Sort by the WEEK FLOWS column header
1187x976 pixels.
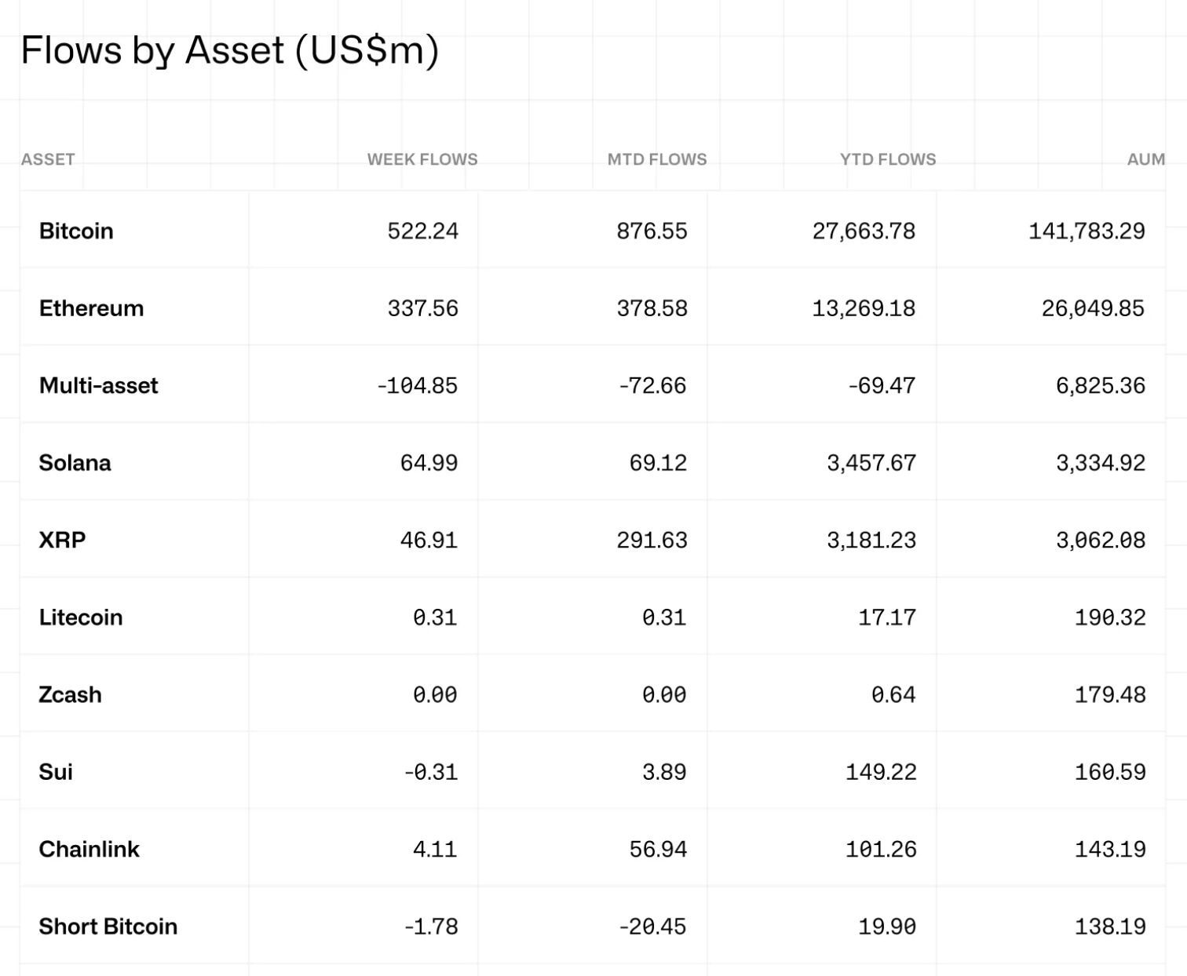tap(422, 159)
